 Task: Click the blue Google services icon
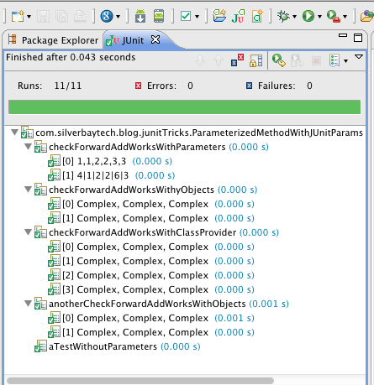click(x=107, y=16)
